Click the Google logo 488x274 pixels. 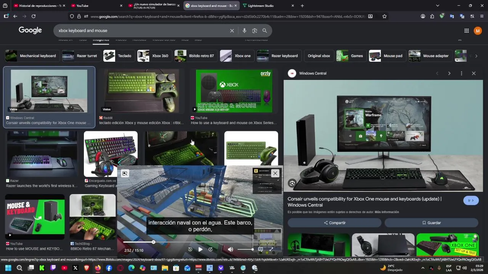pos(30,30)
